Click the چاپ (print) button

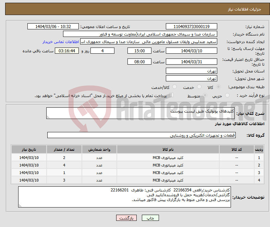tap(150, 218)
